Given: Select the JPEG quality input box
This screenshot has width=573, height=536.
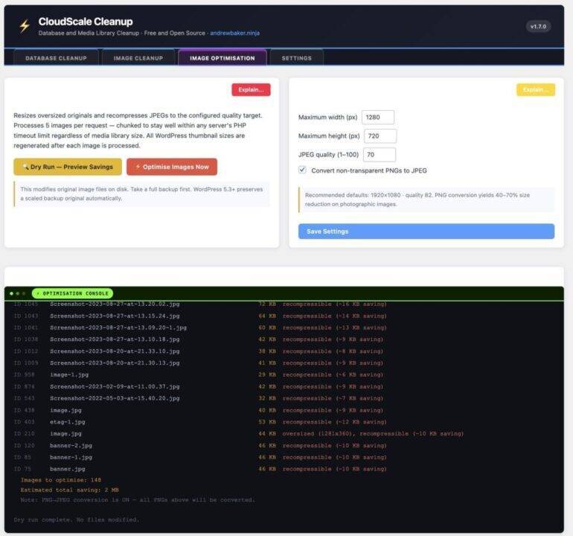Looking at the screenshot, I should (x=379, y=155).
